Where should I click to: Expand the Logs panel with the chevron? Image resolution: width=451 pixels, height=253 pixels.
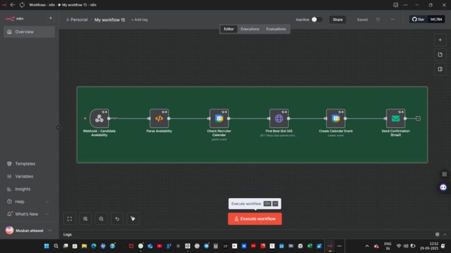pos(445,234)
